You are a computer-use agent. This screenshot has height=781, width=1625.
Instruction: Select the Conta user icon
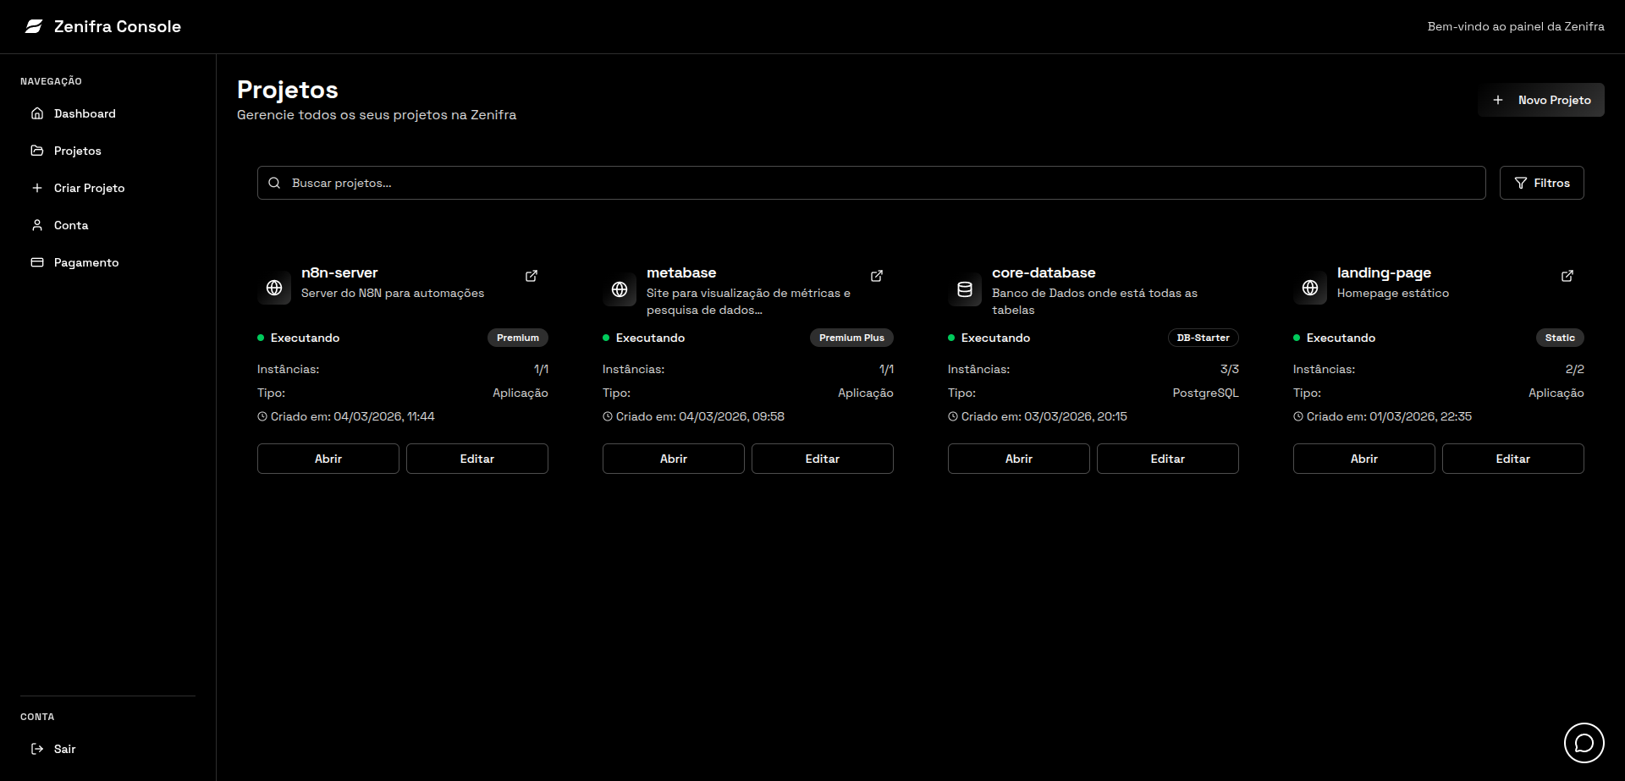coord(36,224)
